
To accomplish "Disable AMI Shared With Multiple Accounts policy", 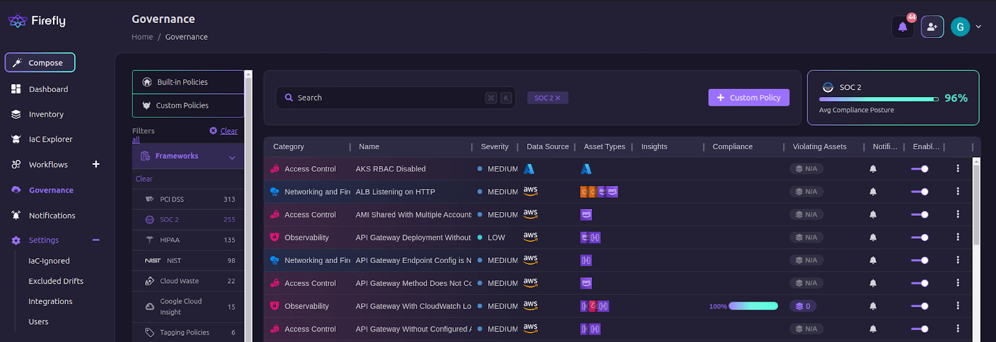I will click(920, 215).
